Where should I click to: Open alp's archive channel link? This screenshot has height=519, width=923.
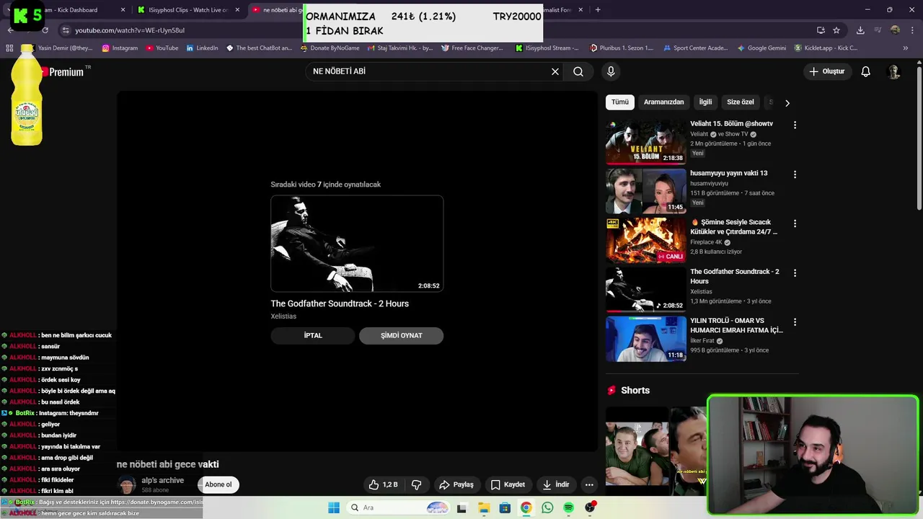pyautogui.click(x=162, y=480)
